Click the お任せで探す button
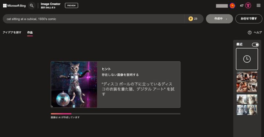264x137 pixels. (x=249, y=19)
